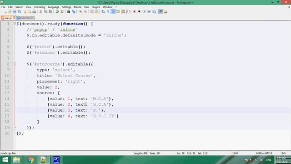Collapse the fold marker on line 1
This screenshot has height=164, width=291.
[x=15, y=24]
